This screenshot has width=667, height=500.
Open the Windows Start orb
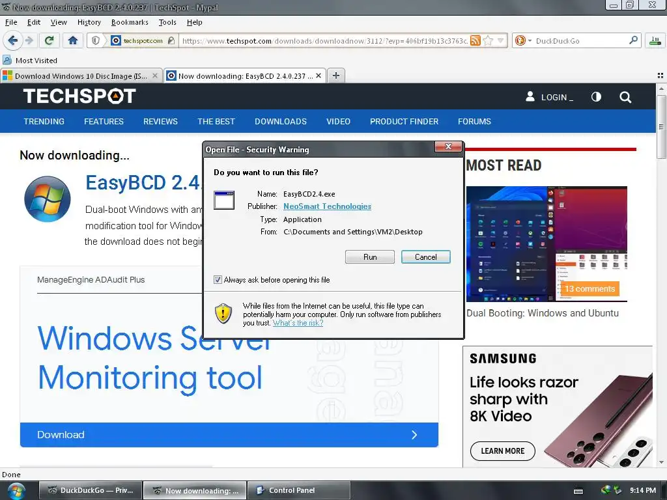pos(16,490)
